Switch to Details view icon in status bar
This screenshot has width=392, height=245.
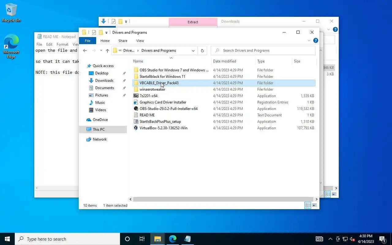pyautogui.click(x=308, y=205)
